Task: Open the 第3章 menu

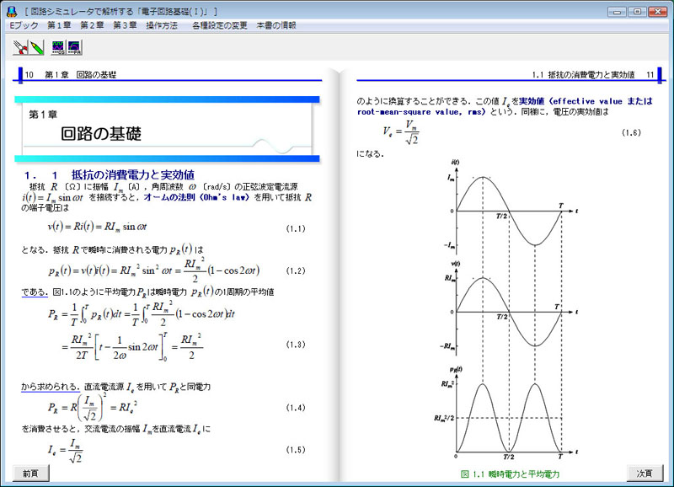Action: pos(125,26)
